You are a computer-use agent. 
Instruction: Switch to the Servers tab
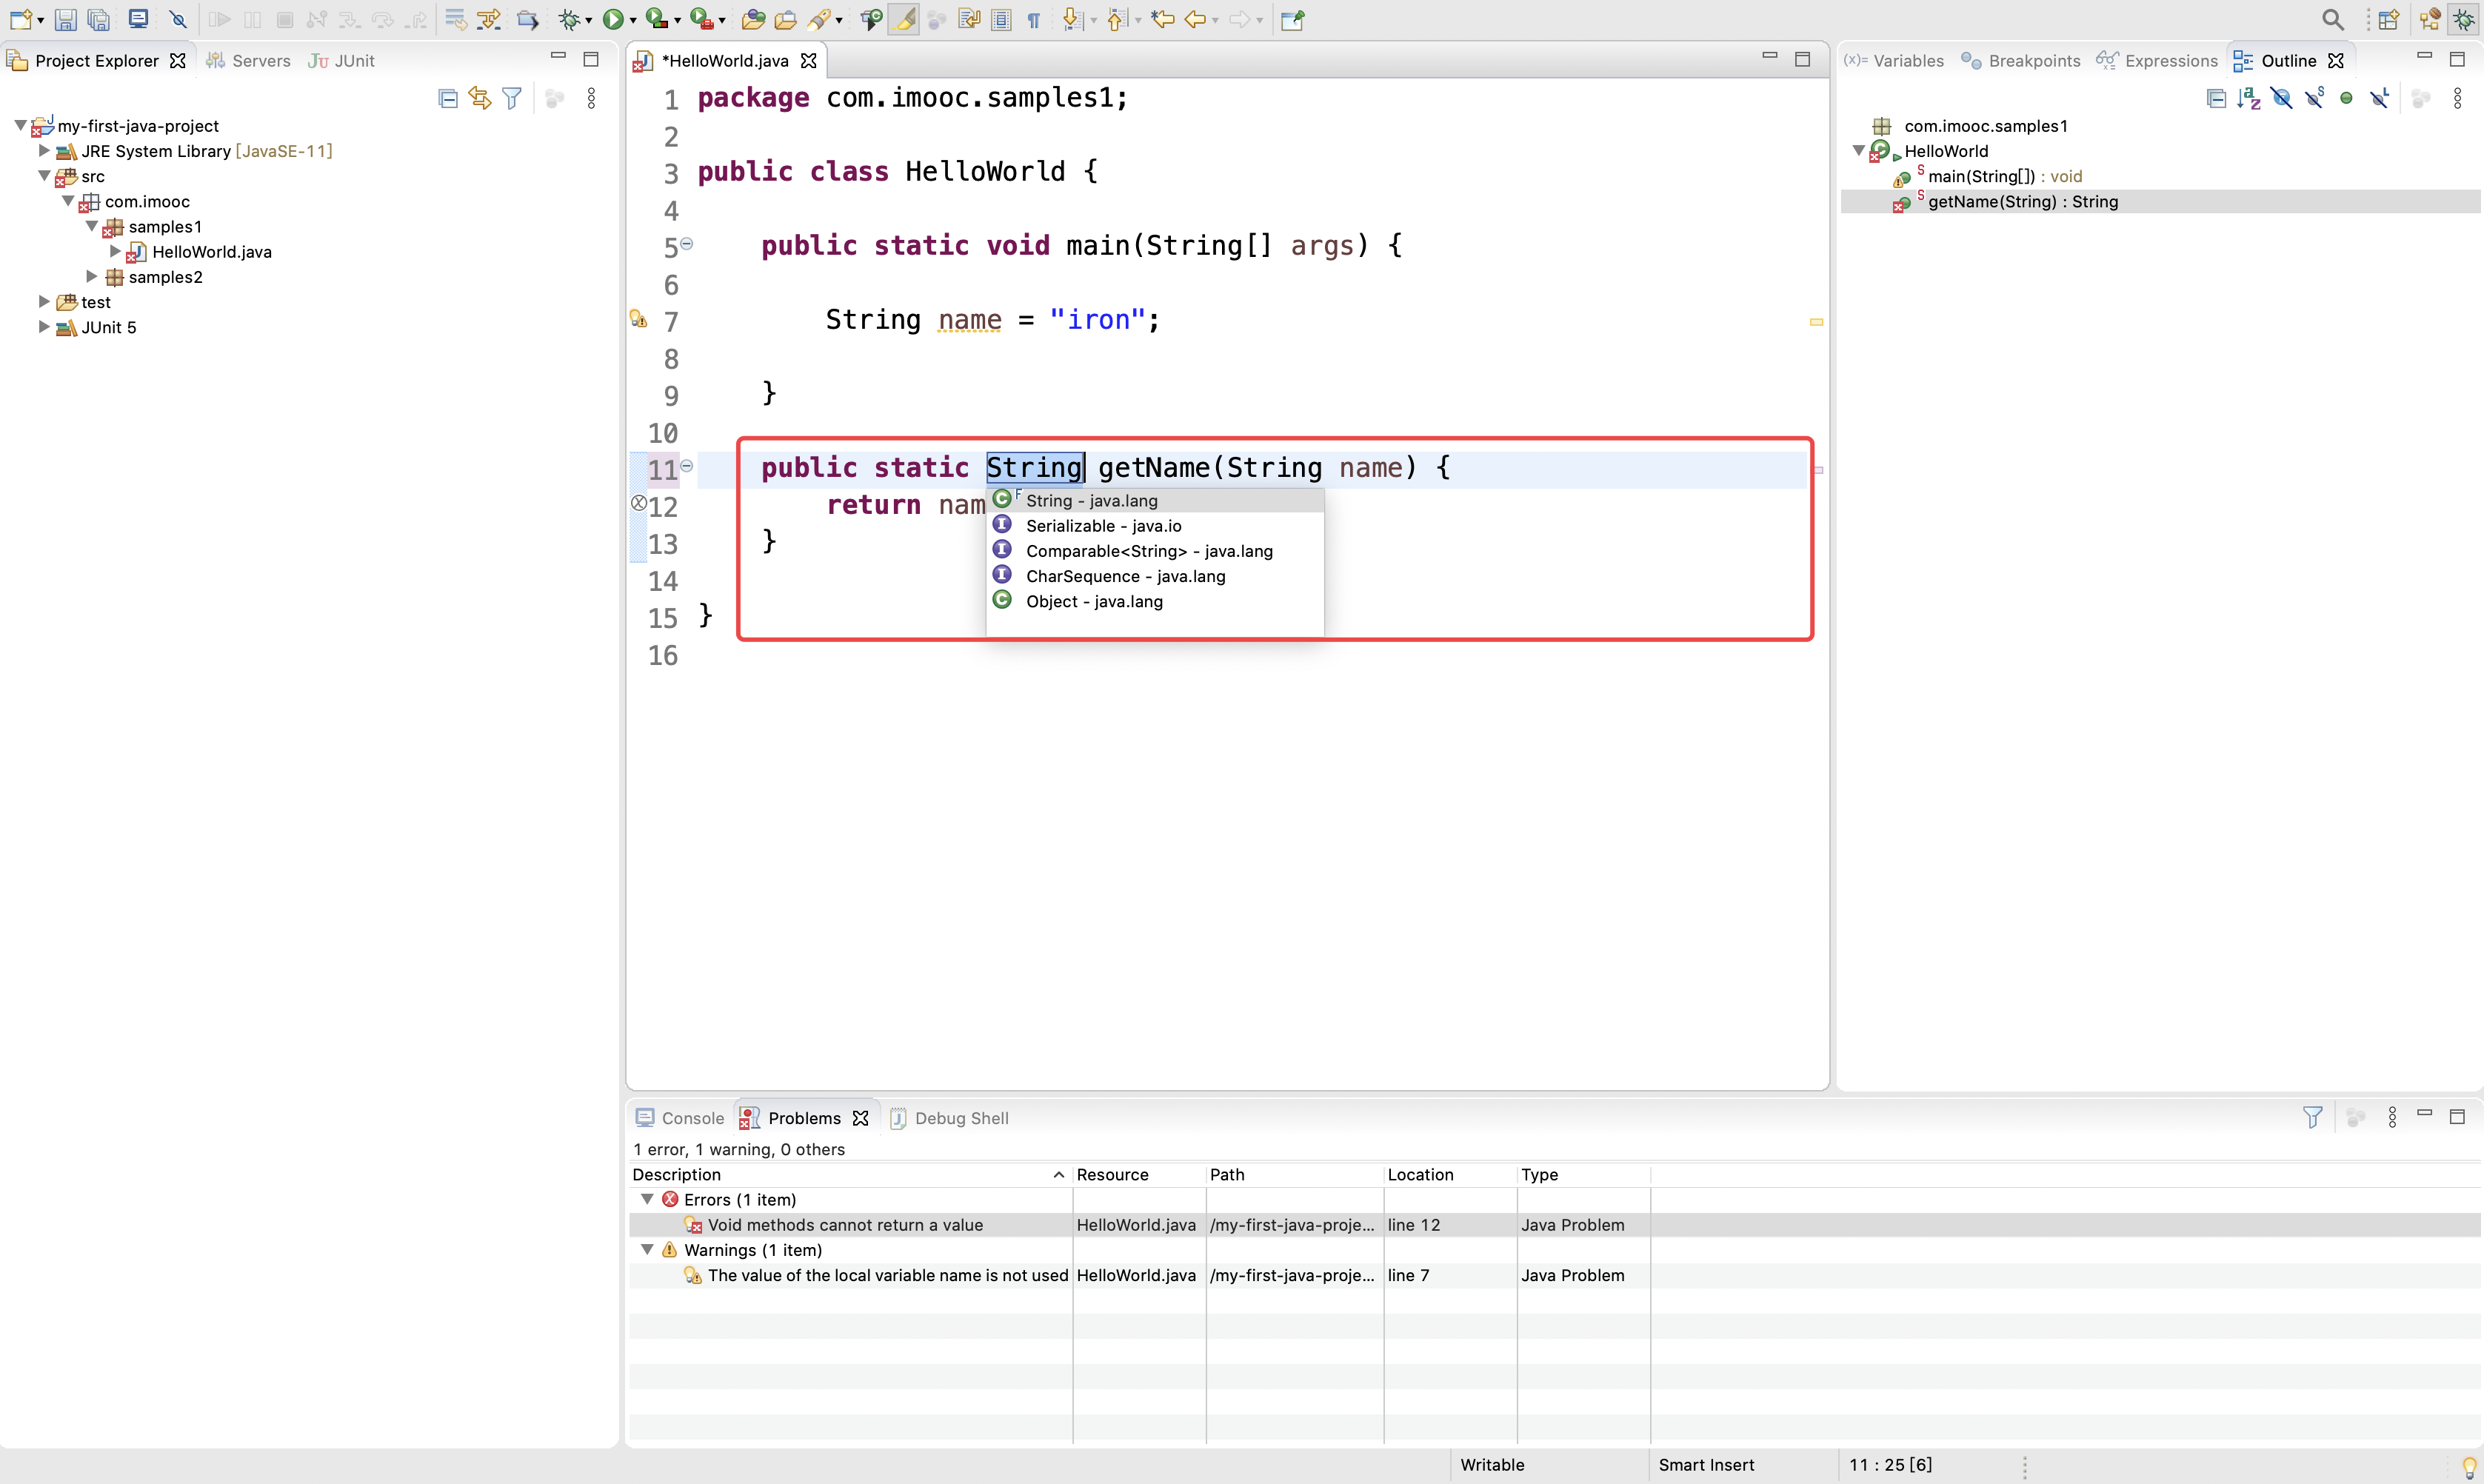(248, 60)
